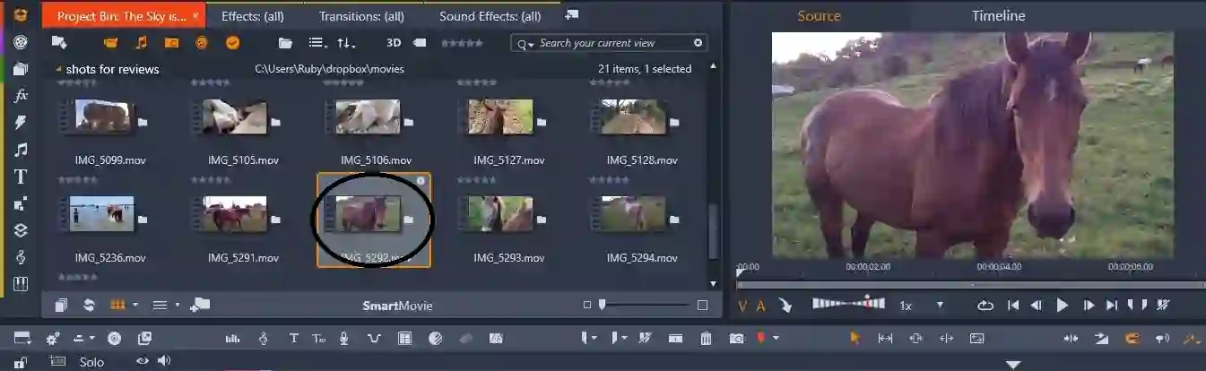Open the marker dropdown arrow beside red marker
This screenshot has width=1206, height=371.
776,339
